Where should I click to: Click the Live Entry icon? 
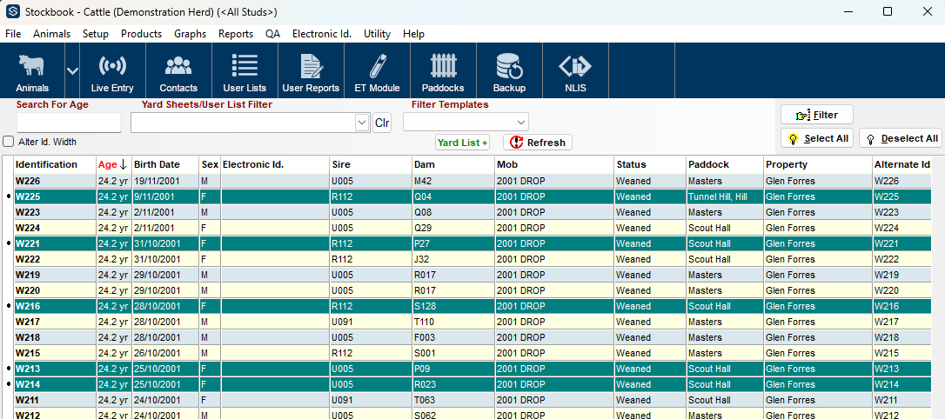(112, 71)
